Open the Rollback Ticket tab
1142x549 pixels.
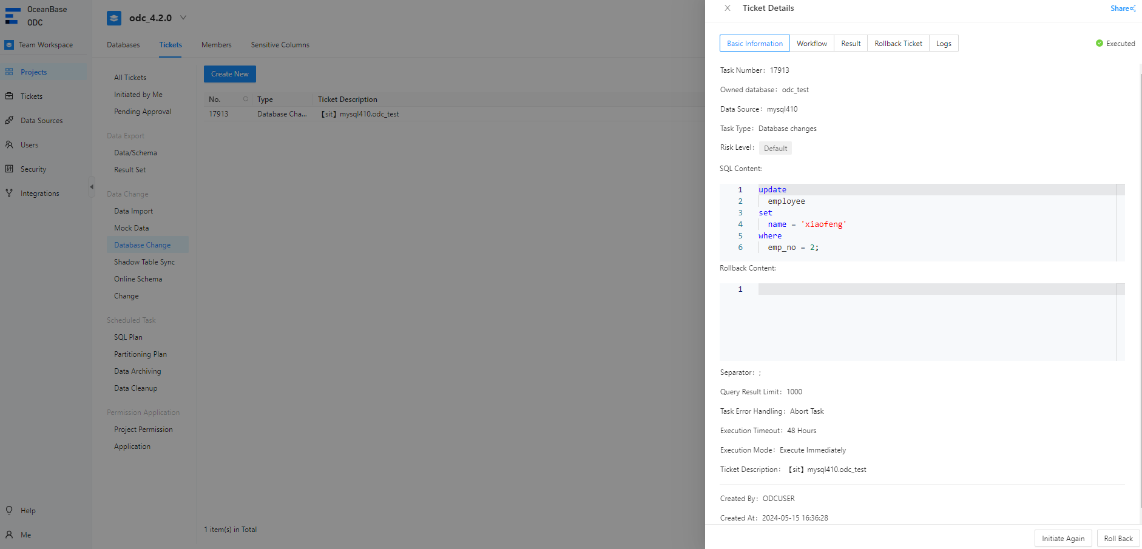pyautogui.click(x=898, y=44)
